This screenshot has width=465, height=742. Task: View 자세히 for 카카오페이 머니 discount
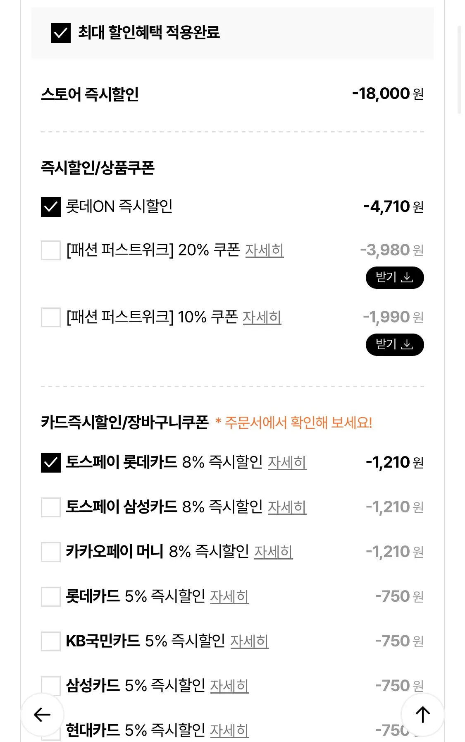(x=273, y=552)
